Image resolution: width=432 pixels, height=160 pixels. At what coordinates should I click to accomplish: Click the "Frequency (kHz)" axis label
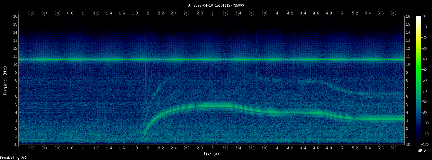(x=5, y=80)
